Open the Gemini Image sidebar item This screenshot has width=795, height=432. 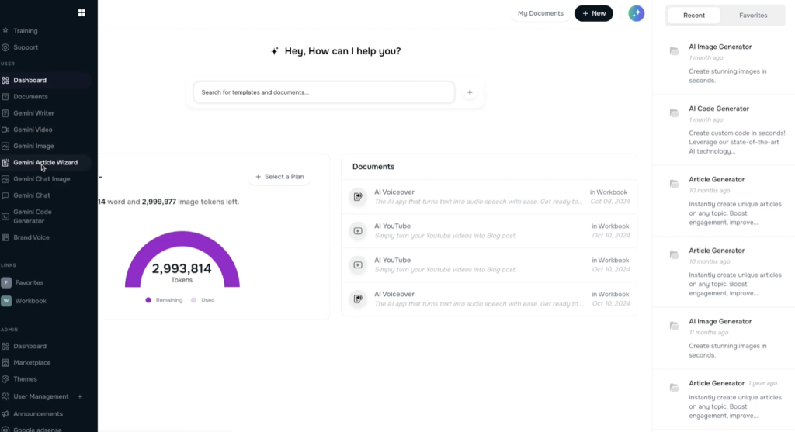click(33, 146)
